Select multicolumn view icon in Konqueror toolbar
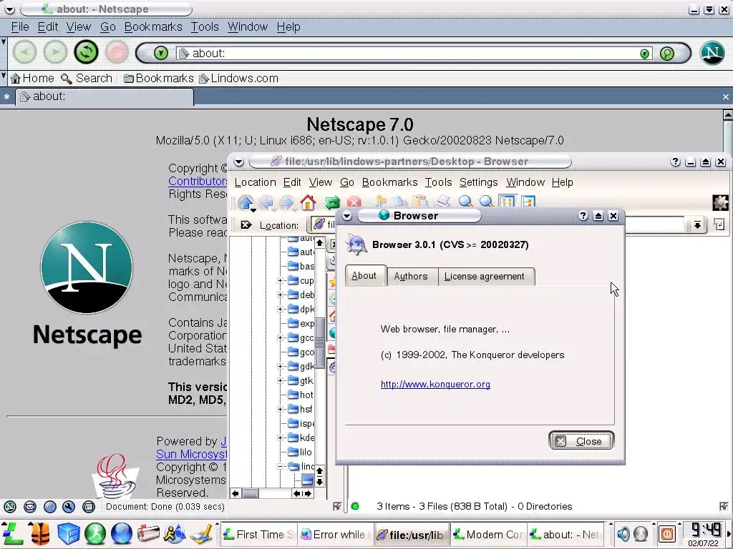The image size is (733, 549). (x=507, y=202)
